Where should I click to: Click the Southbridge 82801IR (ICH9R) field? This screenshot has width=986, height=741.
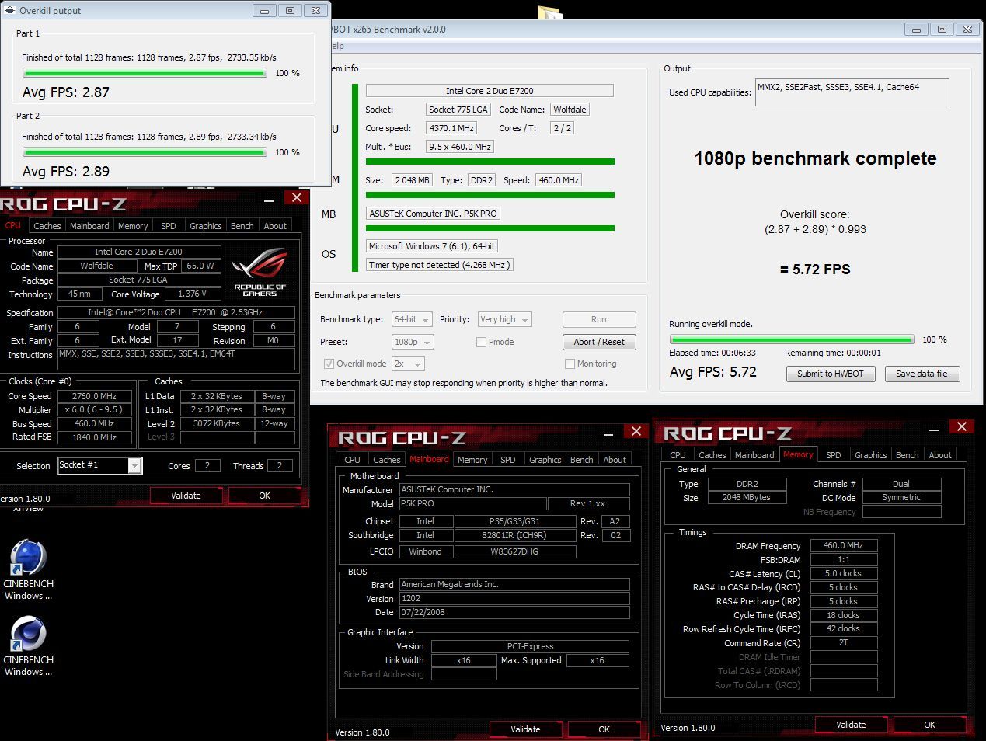pos(515,535)
